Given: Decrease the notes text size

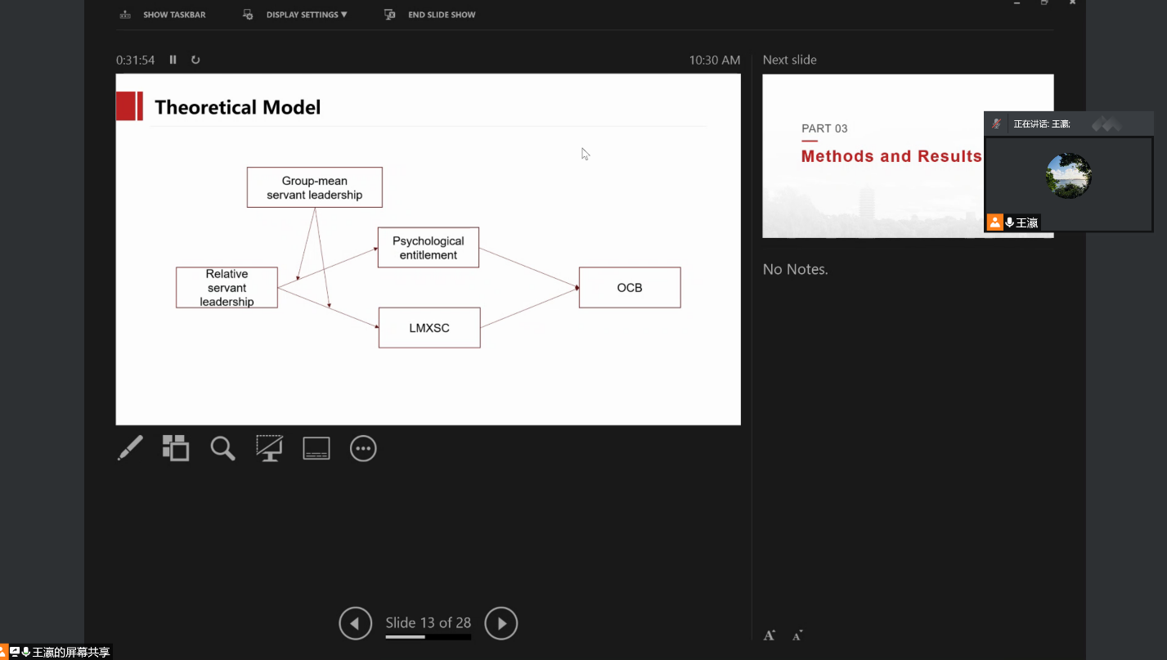Looking at the screenshot, I should (x=797, y=635).
